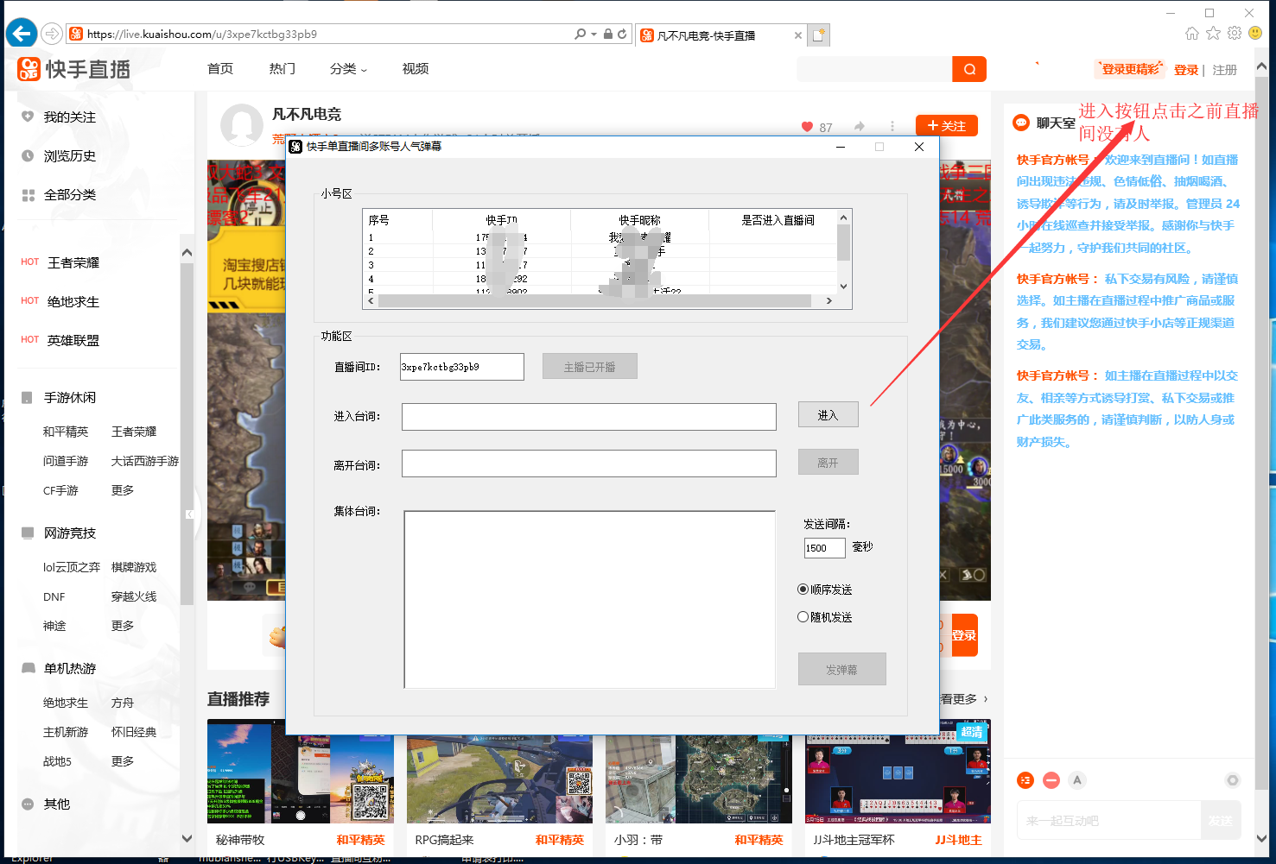Click the Kuaishou 快手直播 logo
The image size is (1276, 864).
pyautogui.click(x=74, y=69)
